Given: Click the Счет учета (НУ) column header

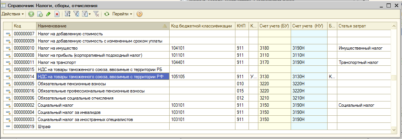Looking at the screenshot, I should tap(309, 26).
